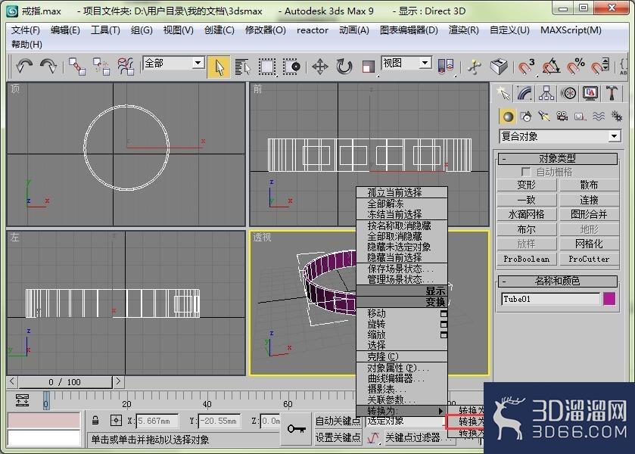
Task: Open the Motion command panel tab
Action: pyautogui.click(x=568, y=94)
